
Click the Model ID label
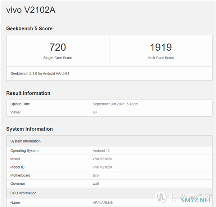point(17,167)
